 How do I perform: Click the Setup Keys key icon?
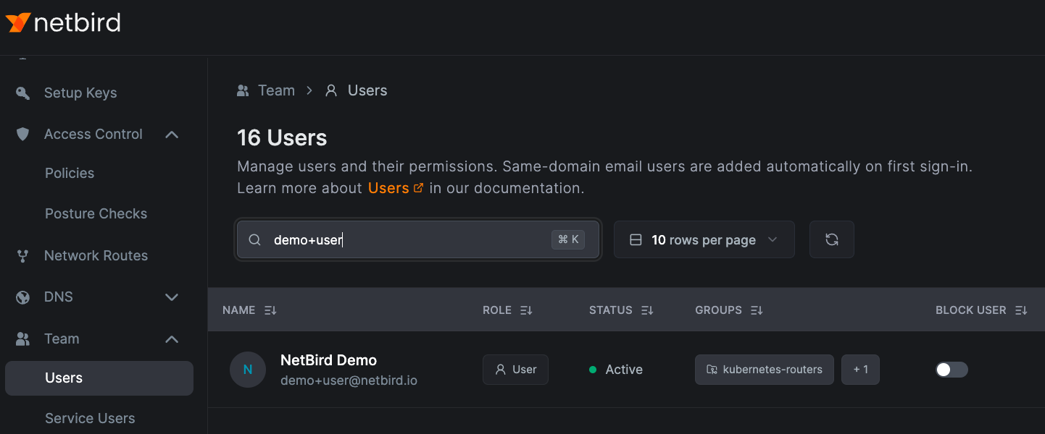(23, 93)
